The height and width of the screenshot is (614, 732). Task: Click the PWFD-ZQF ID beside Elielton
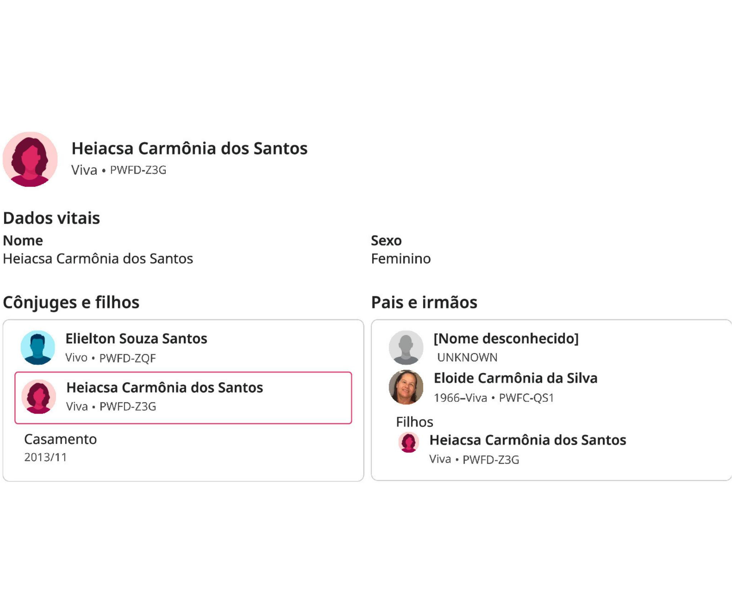(x=128, y=358)
